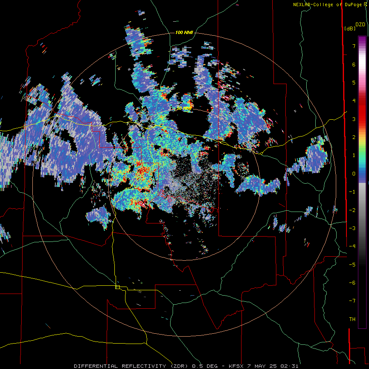This screenshot has height=369, width=369.
Task: Click the small yellow square highway marker
Action: point(117,287)
